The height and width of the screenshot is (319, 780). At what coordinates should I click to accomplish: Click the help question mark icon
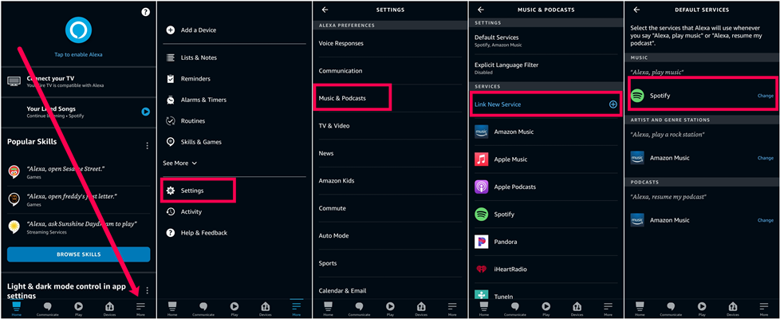[x=145, y=12]
